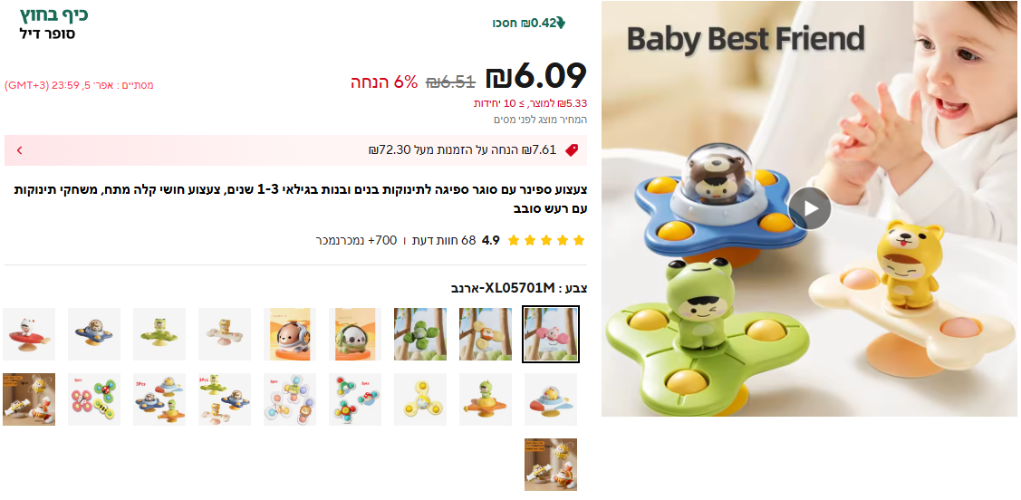Viewport: 1021px width, 500px height.
Task: Select the green frog spinner variant
Action: pos(159,334)
